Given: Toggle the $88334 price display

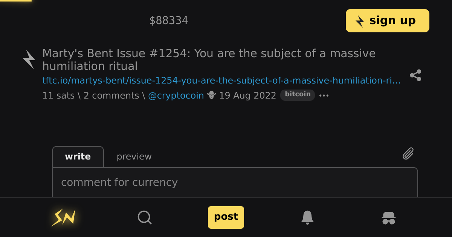Looking at the screenshot, I should coord(169,21).
